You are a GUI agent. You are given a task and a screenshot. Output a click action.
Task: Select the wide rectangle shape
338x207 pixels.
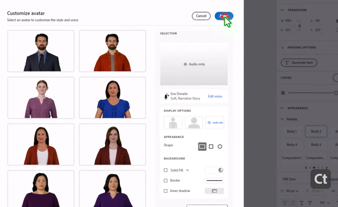(x=202, y=146)
